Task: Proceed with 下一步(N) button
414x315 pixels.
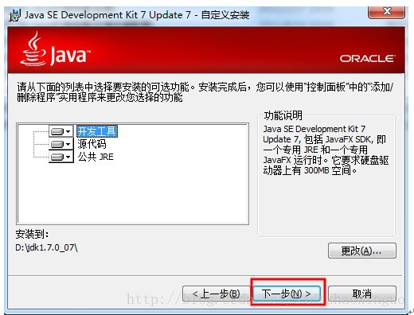Action: [x=287, y=294]
